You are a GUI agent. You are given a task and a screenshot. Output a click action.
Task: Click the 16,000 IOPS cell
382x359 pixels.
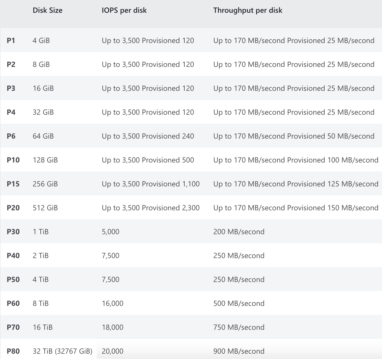pyautogui.click(x=112, y=304)
